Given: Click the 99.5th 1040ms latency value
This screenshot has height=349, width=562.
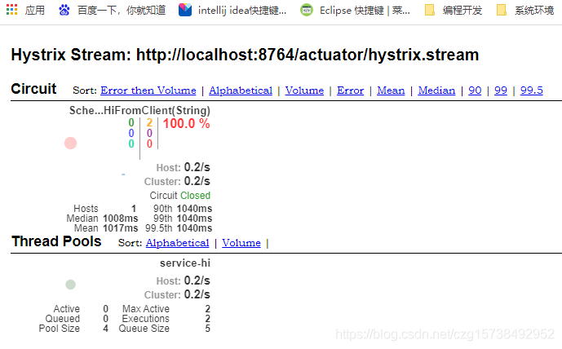Looking at the screenshot, I should (195, 228).
